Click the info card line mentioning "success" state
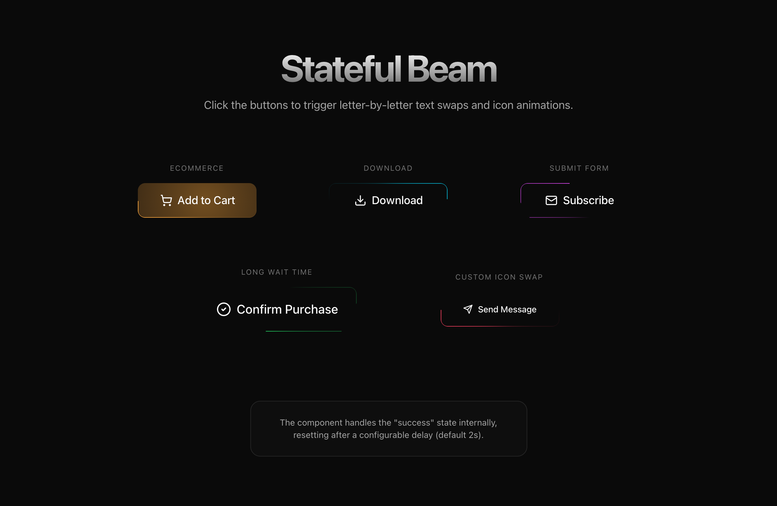 [x=388, y=422]
